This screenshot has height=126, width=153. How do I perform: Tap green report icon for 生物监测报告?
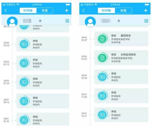tap(102, 58)
